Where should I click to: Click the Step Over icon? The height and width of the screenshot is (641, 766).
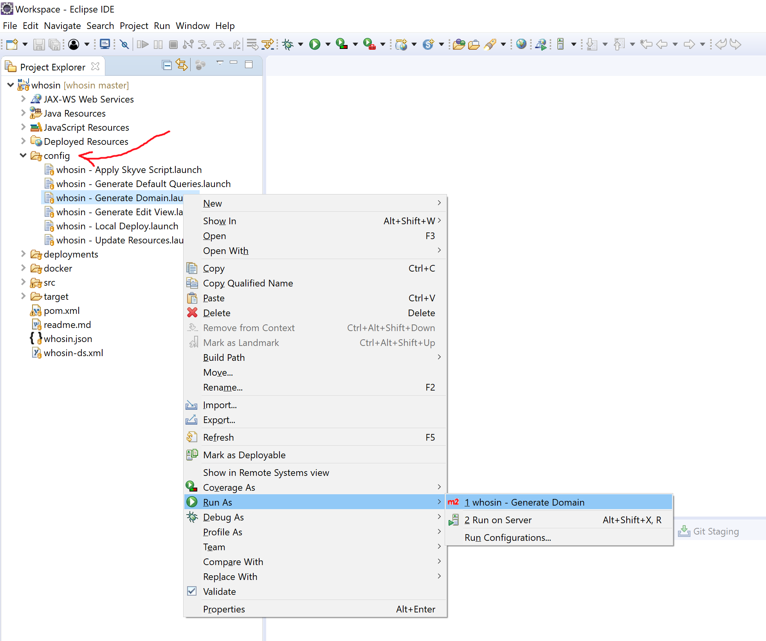pyautogui.click(x=219, y=44)
